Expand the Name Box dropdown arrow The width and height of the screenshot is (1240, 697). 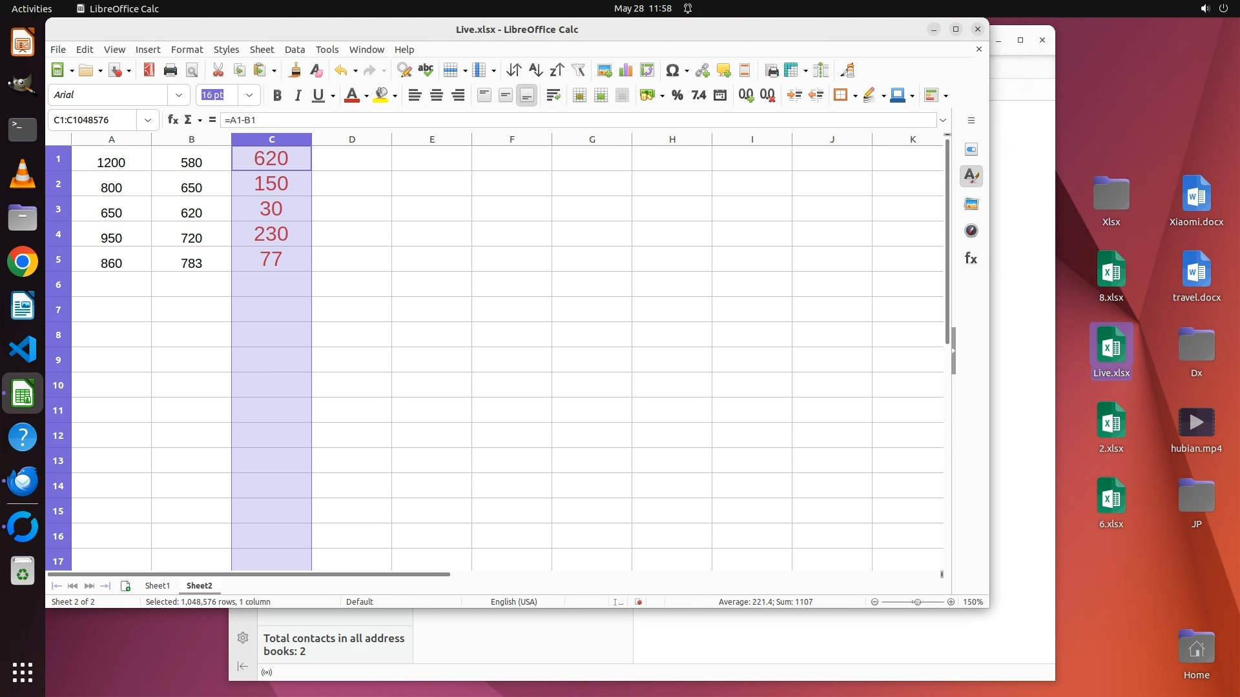click(148, 120)
